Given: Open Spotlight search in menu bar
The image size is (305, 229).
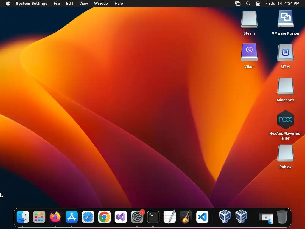Looking at the screenshot, I should pyautogui.click(x=248, y=4).
